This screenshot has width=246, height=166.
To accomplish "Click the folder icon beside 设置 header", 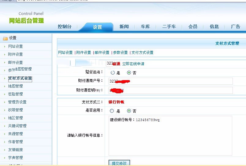I will click(x=5, y=38).
